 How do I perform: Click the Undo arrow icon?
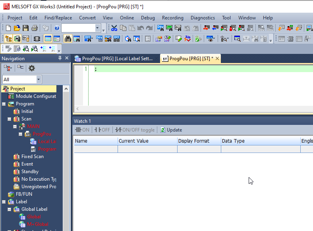pos(141,28)
